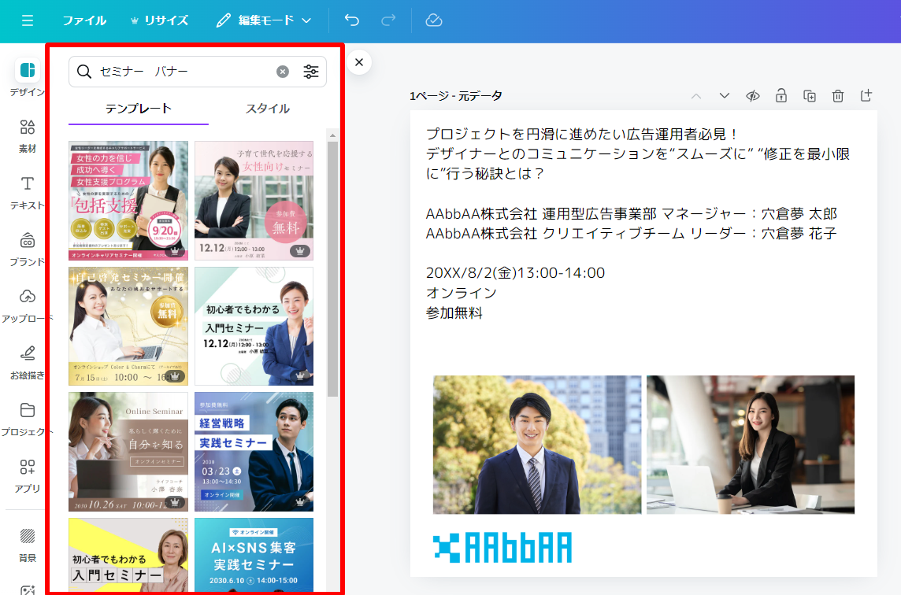Open the search filter settings
Image resolution: width=901 pixels, height=595 pixels.
coord(311,71)
